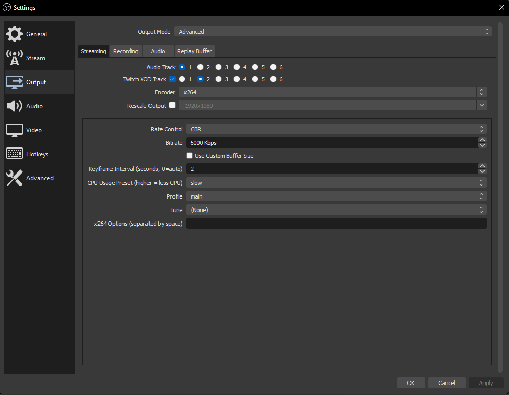Switch to the Streaming tab
The width and height of the screenshot is (509, 395).
pyautogui.click(x=93, y=51)
